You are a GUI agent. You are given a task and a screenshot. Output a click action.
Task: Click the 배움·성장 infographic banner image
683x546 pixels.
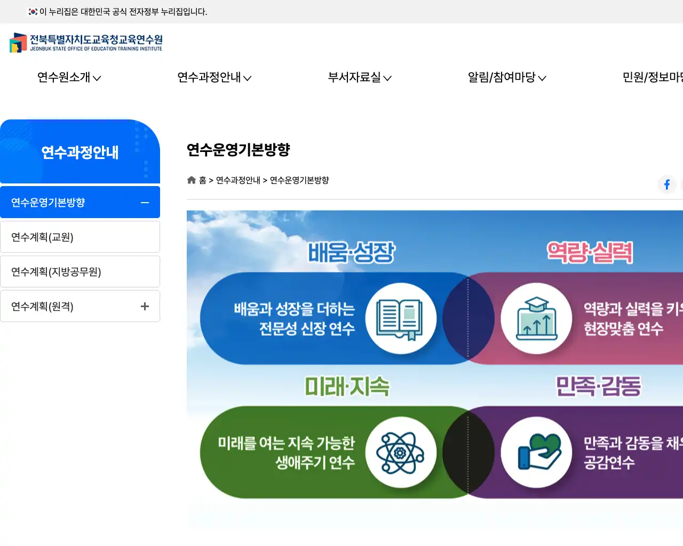point(351,252)
